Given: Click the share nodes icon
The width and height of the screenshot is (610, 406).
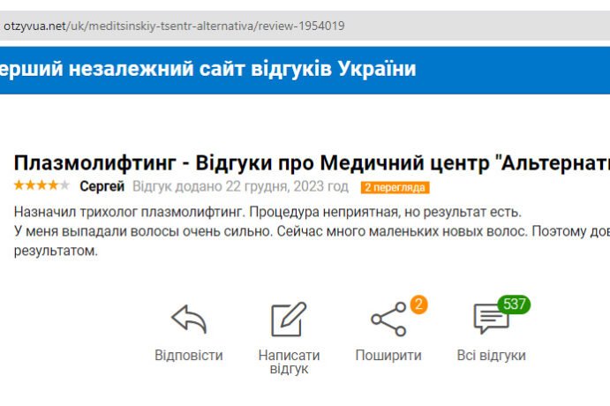Looking at the screenshot, I should click(388, 320).
